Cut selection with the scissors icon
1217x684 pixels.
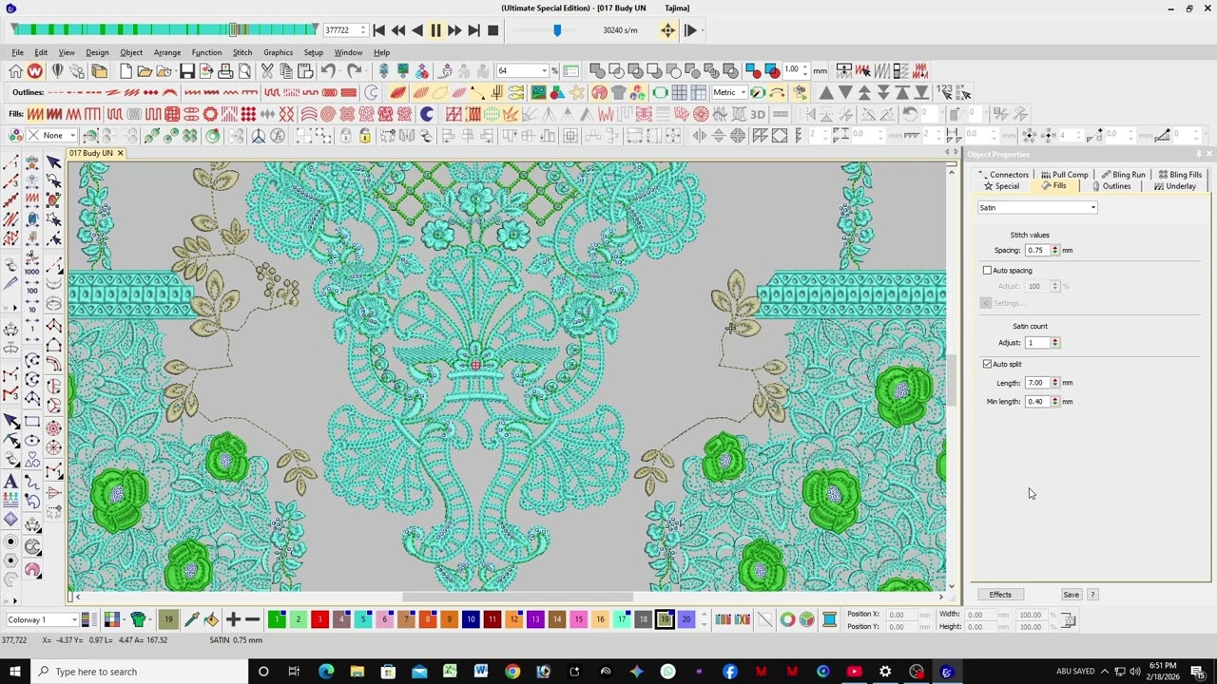(267, 71)
